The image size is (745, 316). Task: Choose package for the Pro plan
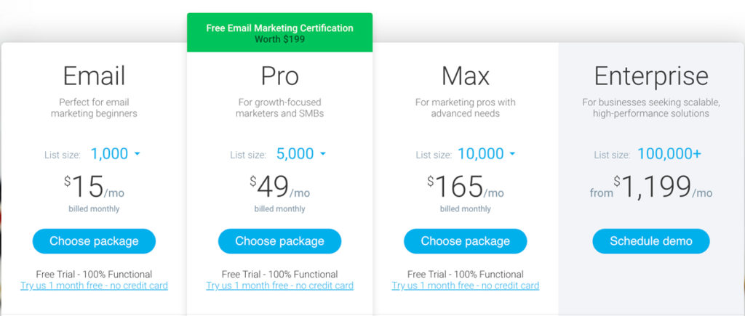coord(280,241)
